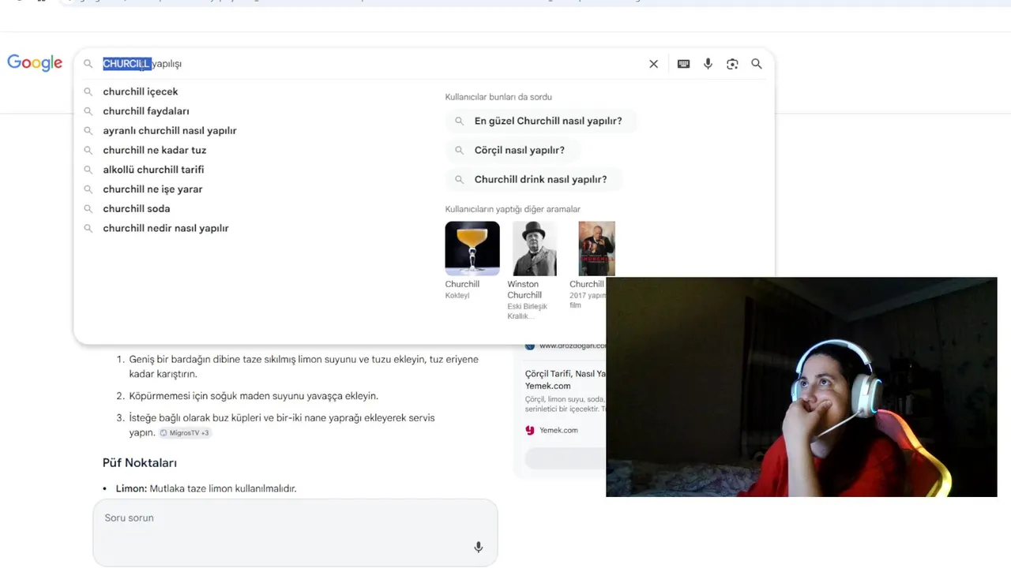1011x568 pixels.
Task: Open question "Churchill drink nasıl yapılır?"
Action: pyautogui.click(x=533, y=179)
